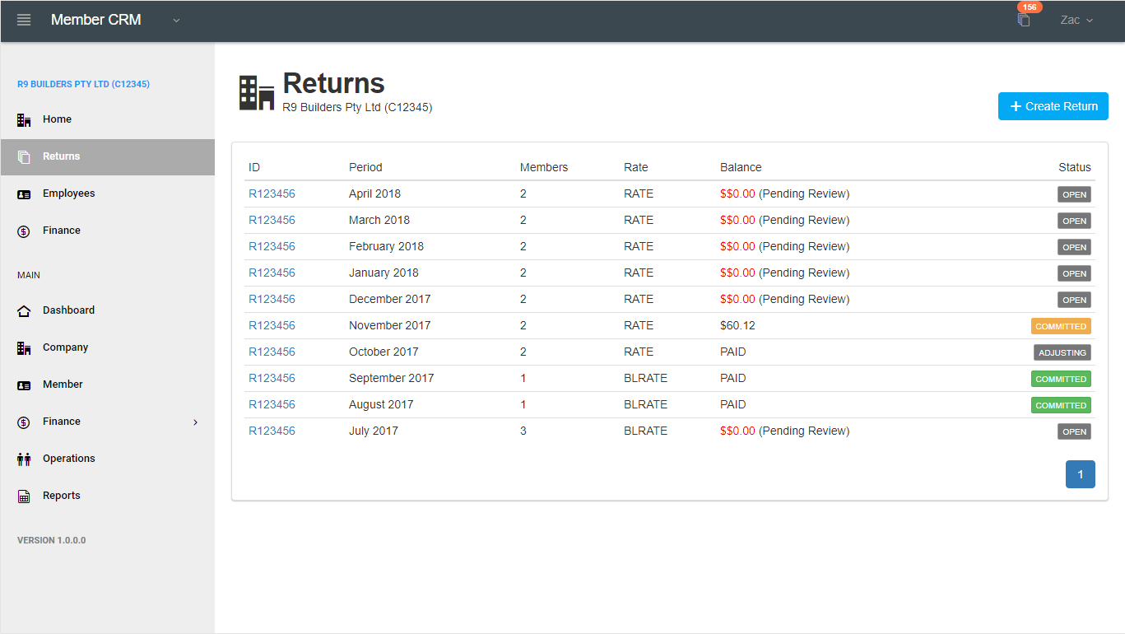Click the Period column header
This screenshot has width=1125, height=634.
(x=365, y=167)
